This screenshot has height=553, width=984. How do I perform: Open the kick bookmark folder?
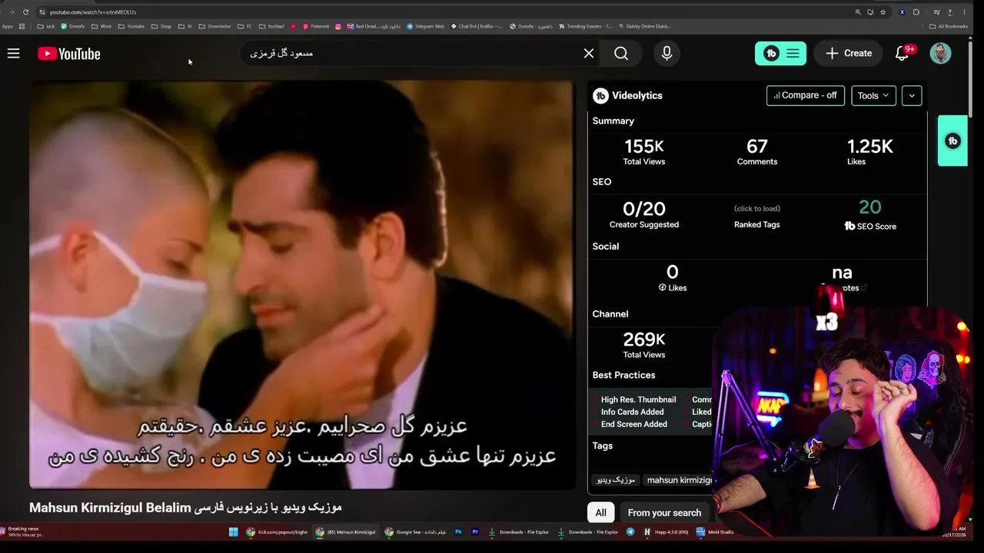point(46,26)
